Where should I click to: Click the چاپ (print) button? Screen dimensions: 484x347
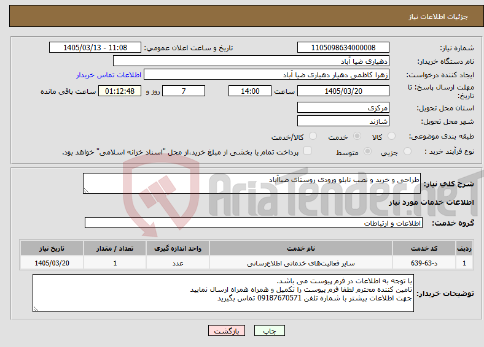point(269,330)
